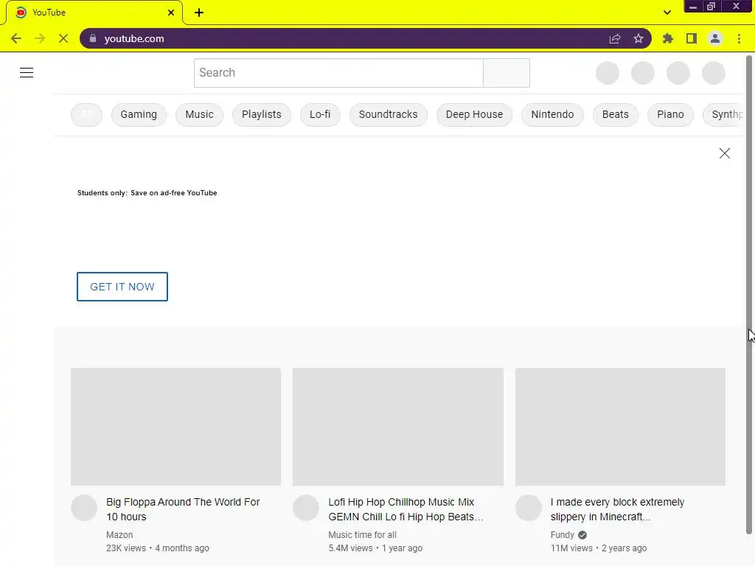Image resolution: width=755 pixels, height=566 pixels.
Task: Visit the Mazon channel link
Action: [x=119, y=535]
